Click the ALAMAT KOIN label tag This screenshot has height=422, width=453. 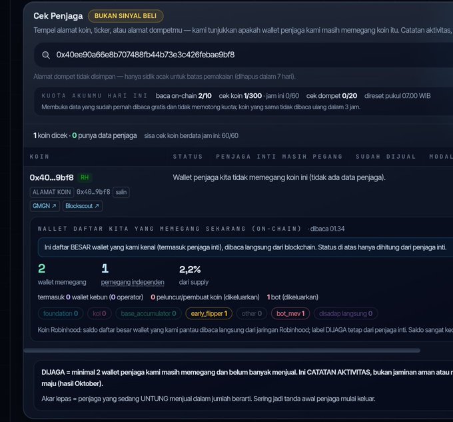tap(52, 192)
